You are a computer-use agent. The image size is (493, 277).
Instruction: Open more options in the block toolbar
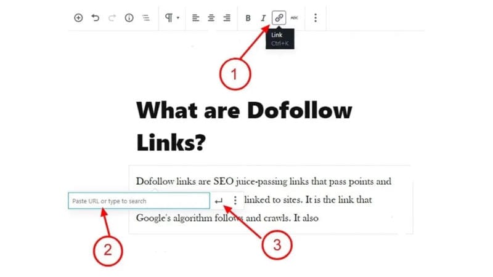[x=316, y=18]
